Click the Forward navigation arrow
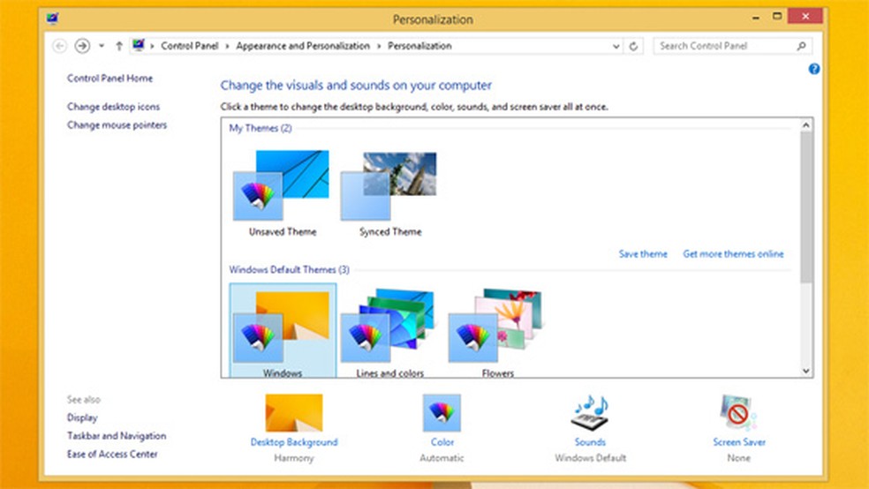The height and width of the screenshot is (489, 869). click(x=82, y=46)
